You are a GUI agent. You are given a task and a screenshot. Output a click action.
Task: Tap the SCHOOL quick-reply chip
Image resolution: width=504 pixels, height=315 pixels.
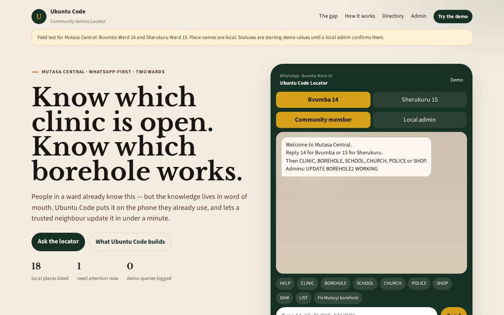pyautogui.click(x=365, y=283)
